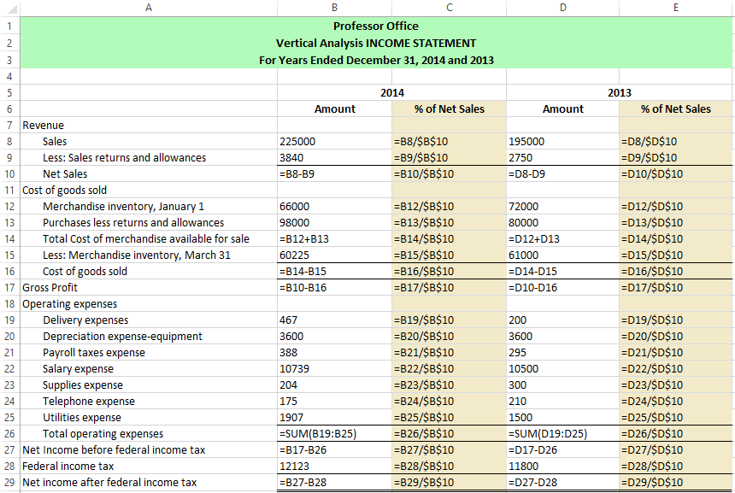This screenshot has width=735, height=493.
Task: Click the Salary expense value 10739
Action: (x=335, y=369)
